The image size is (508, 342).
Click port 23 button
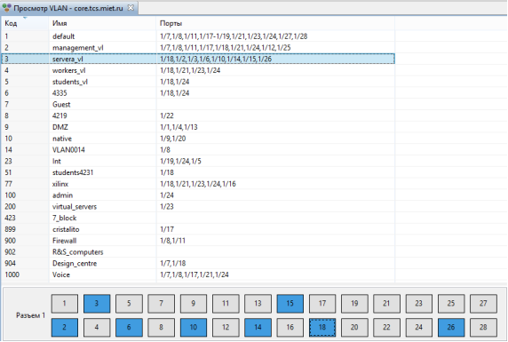point(419,304)
